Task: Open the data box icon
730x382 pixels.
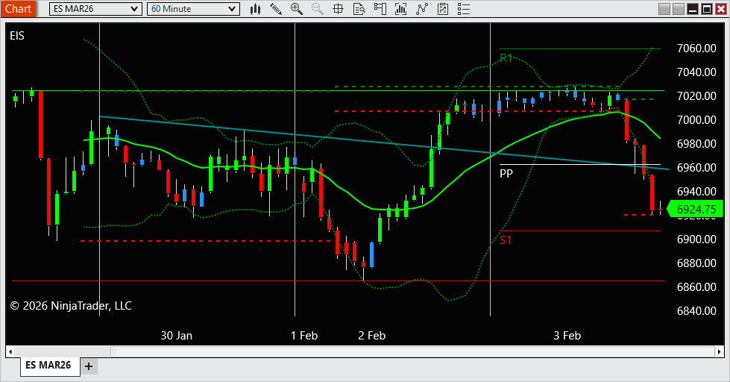Action: click(x=359, y=9)
